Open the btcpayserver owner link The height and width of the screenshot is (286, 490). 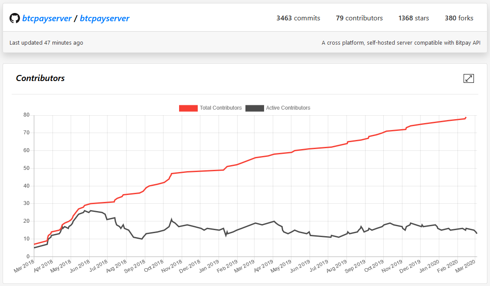coord(47,19)
